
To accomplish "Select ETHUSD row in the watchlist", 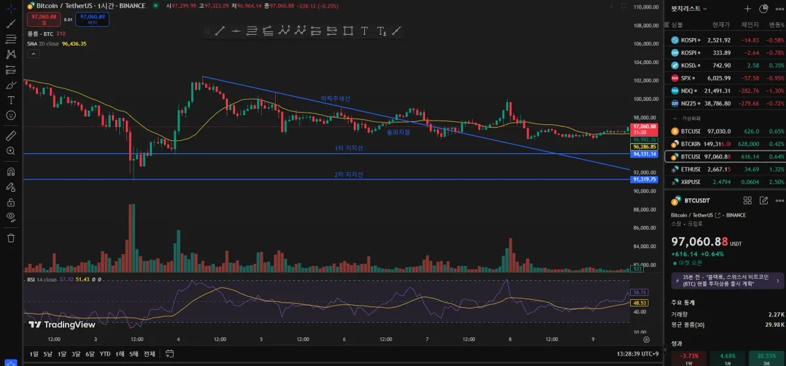I will pyautogui.click(x=724, y=169).
